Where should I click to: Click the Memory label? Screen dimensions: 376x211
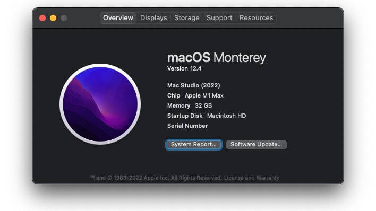(178, 105)
